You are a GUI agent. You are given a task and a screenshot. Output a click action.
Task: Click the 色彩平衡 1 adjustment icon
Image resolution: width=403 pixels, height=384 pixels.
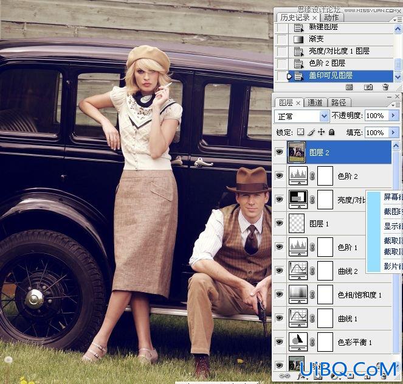298,342
